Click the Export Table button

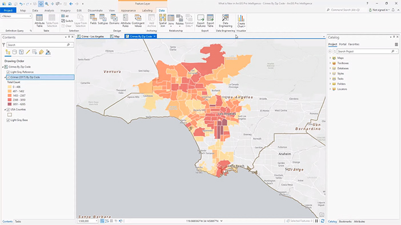pos(210,21)
